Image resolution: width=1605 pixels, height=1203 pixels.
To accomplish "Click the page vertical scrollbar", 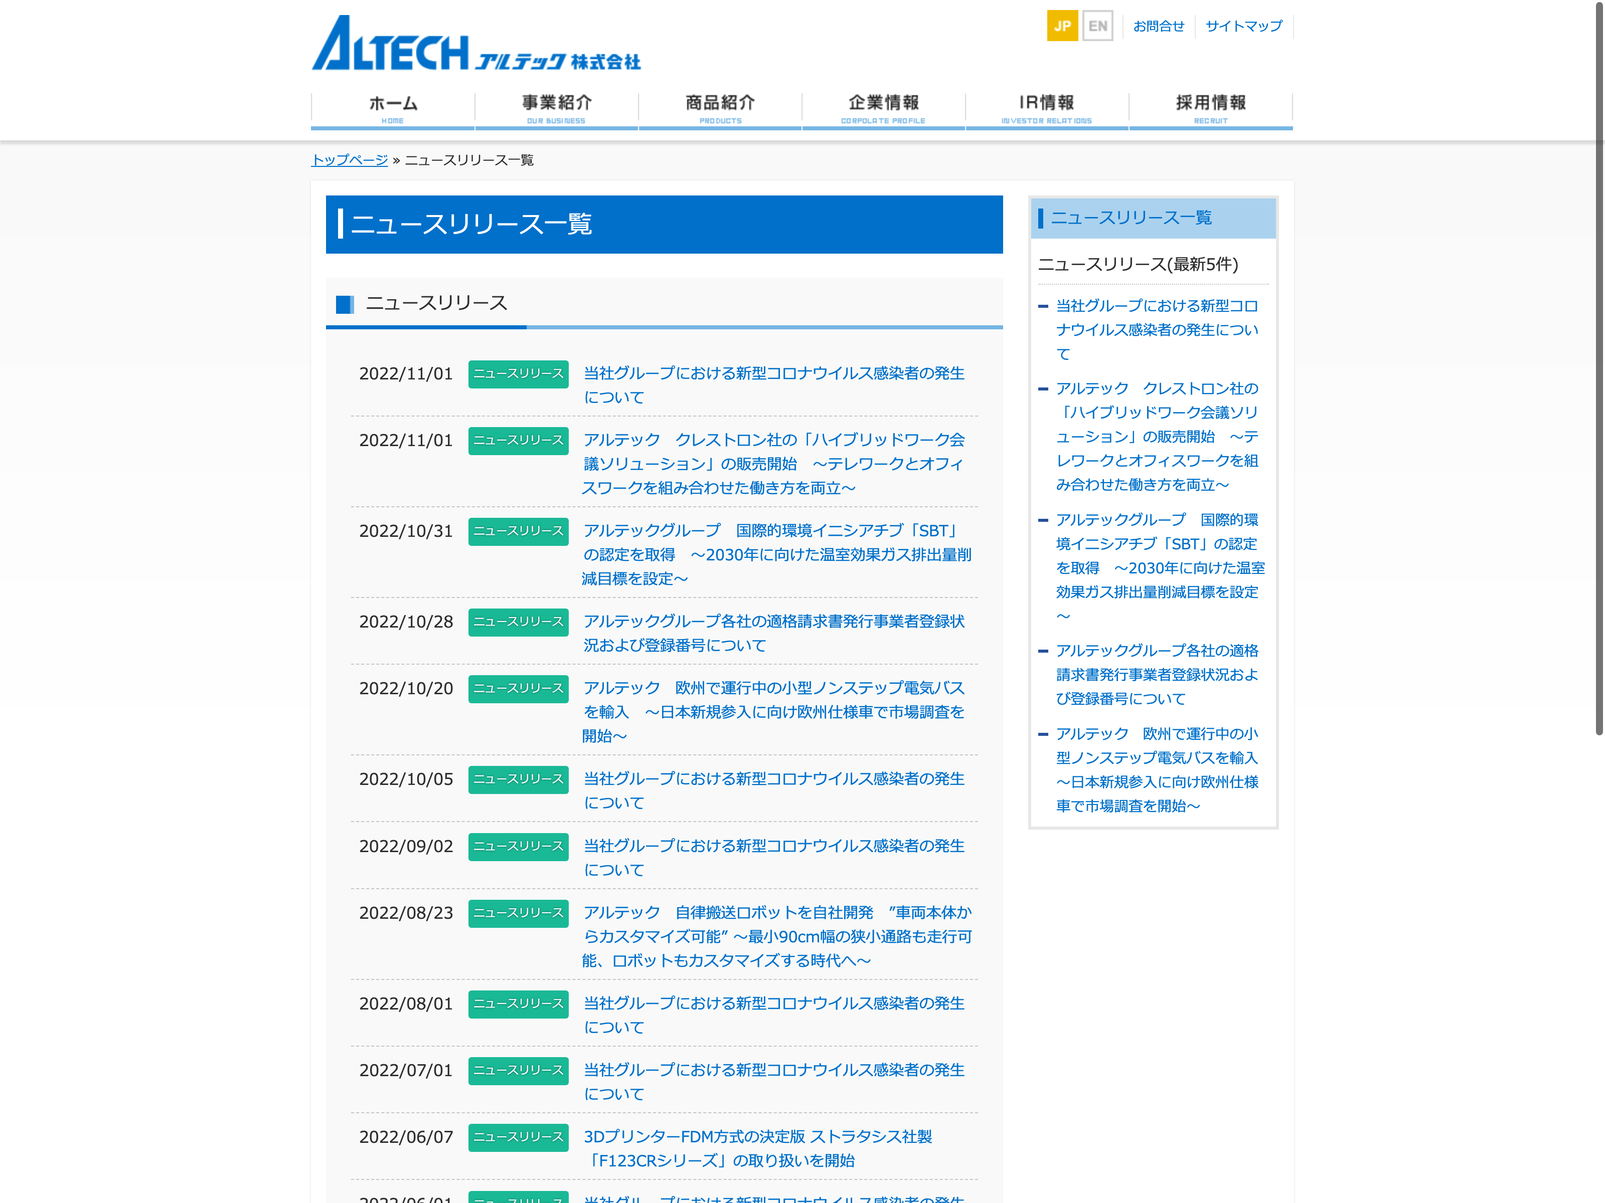I will (1598, 362).
